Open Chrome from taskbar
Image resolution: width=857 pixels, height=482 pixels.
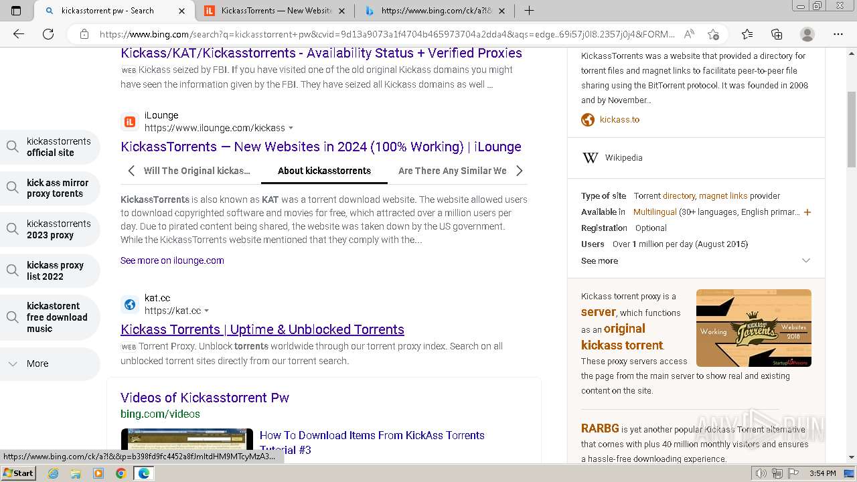[x=121, y=473]
